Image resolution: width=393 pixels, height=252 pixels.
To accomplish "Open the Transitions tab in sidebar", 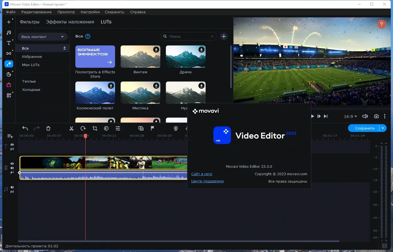I will (9, 53).
